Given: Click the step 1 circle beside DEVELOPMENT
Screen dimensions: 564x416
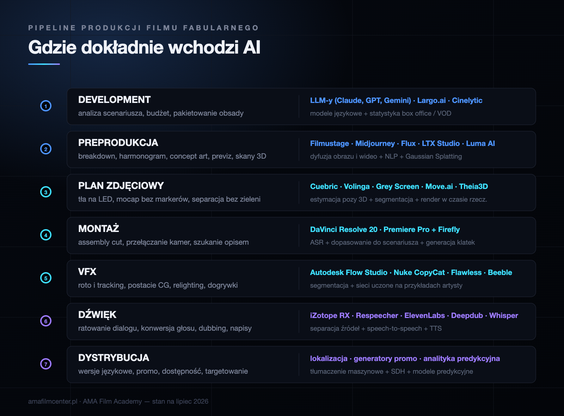Looking at the screenshot, I should click(x=46, y=106).
